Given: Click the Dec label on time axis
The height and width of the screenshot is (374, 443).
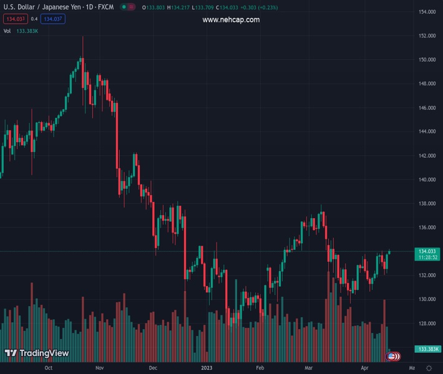Looking at the screenshot, I should 153,368.
